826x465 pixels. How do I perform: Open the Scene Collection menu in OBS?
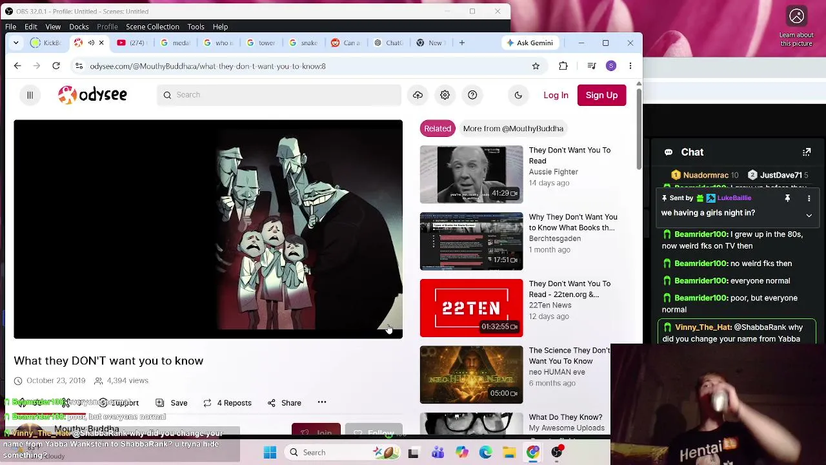click(152, 26)
